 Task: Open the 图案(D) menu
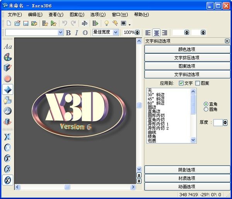(77, 14)
